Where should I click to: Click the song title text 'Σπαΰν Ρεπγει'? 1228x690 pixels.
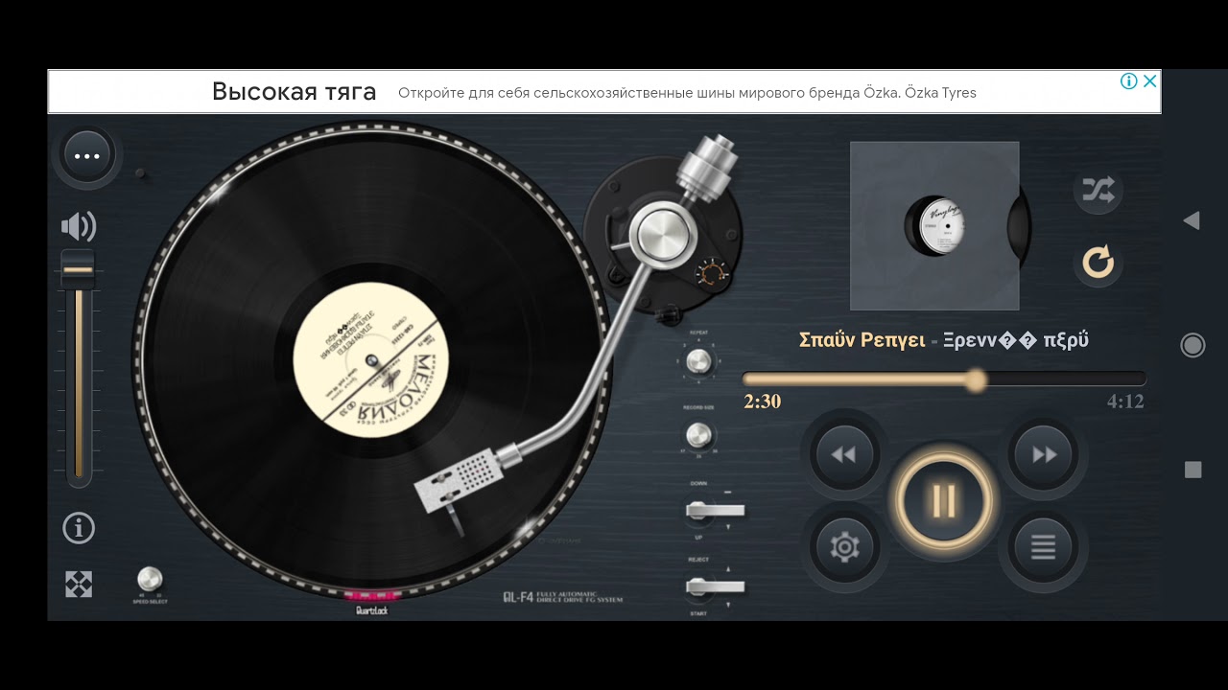[x=862, y=340]
